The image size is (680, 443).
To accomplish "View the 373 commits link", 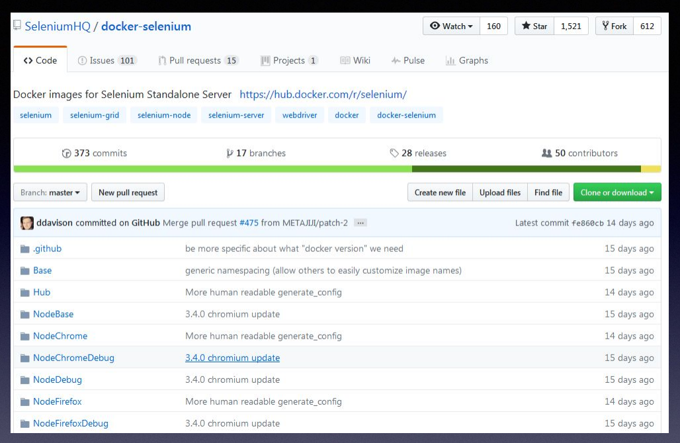I will tap(95, 153).
